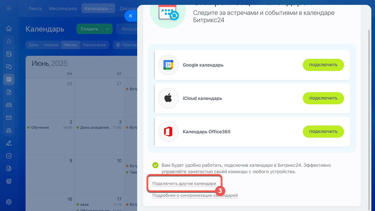The height and width of the screenshot is (211, 375).
Task: Open the mail envelope icon in sidebar
Action: coord(9,118)
